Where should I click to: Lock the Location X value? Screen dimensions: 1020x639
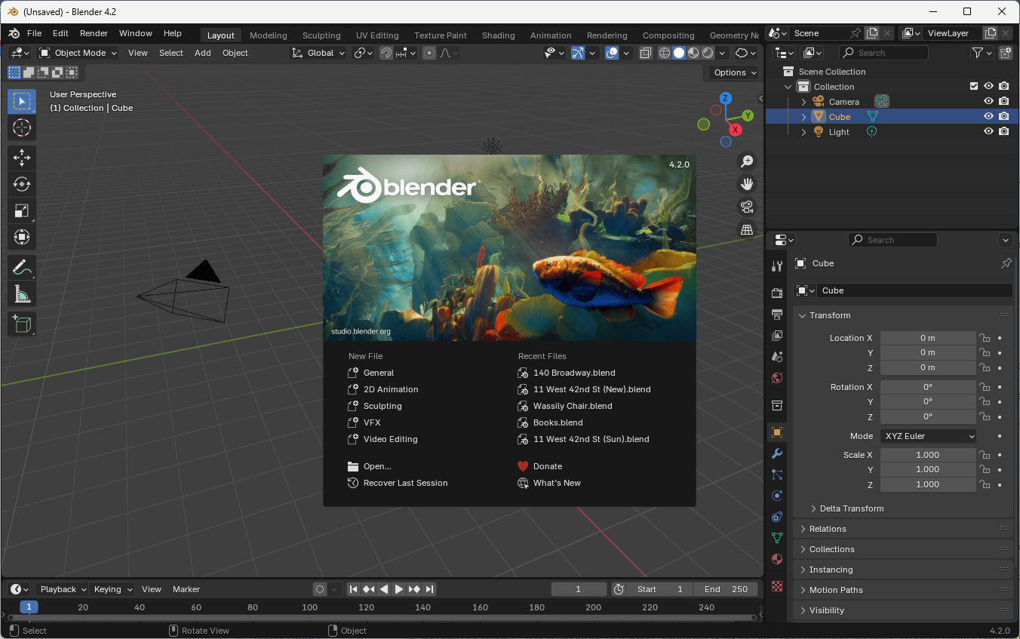[985, 338]
